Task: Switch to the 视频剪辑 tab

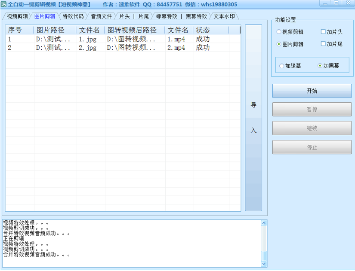Action: pos(17,17)
